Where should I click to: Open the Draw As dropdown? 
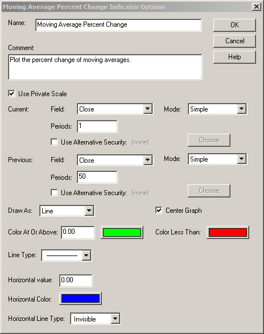point(67,211)
